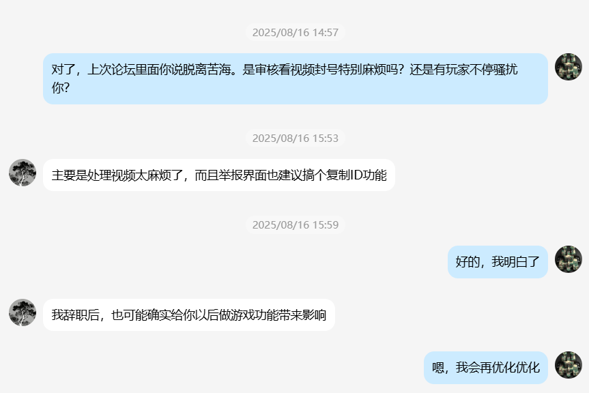Click the camouflage avatar beside the first message

click(x=569, y=67)
